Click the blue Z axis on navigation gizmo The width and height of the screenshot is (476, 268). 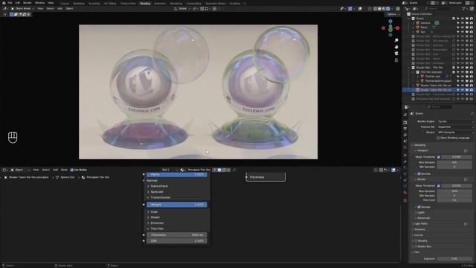tap(390, 22)
